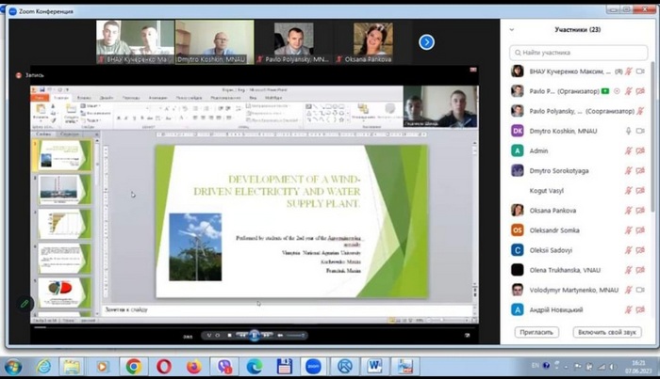Select slide 5 thumbnail with pie chart
This screenshot has height=379, width=660.
coord(64,293)
